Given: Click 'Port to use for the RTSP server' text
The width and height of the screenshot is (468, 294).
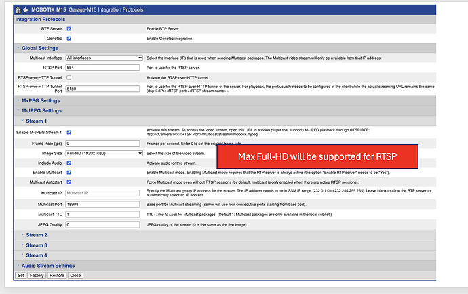Looking at the screenshot, I should click(173, 68).
